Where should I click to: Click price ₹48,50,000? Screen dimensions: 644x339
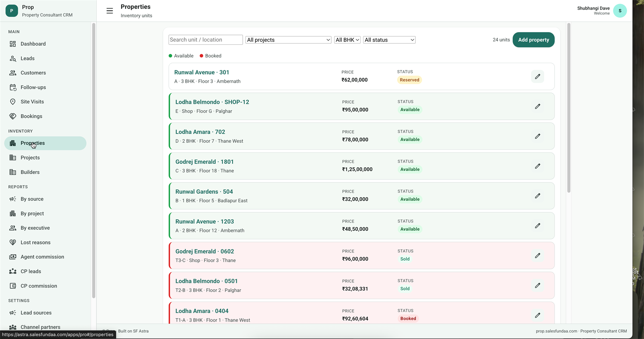tap(355, 229)
